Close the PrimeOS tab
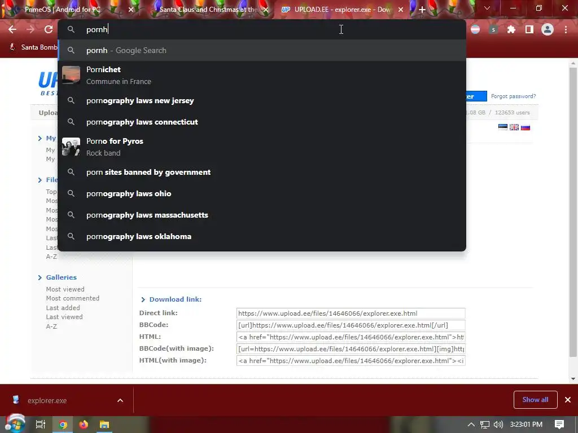Viewport: 578px width, 433px height. (x=131, y=10)
